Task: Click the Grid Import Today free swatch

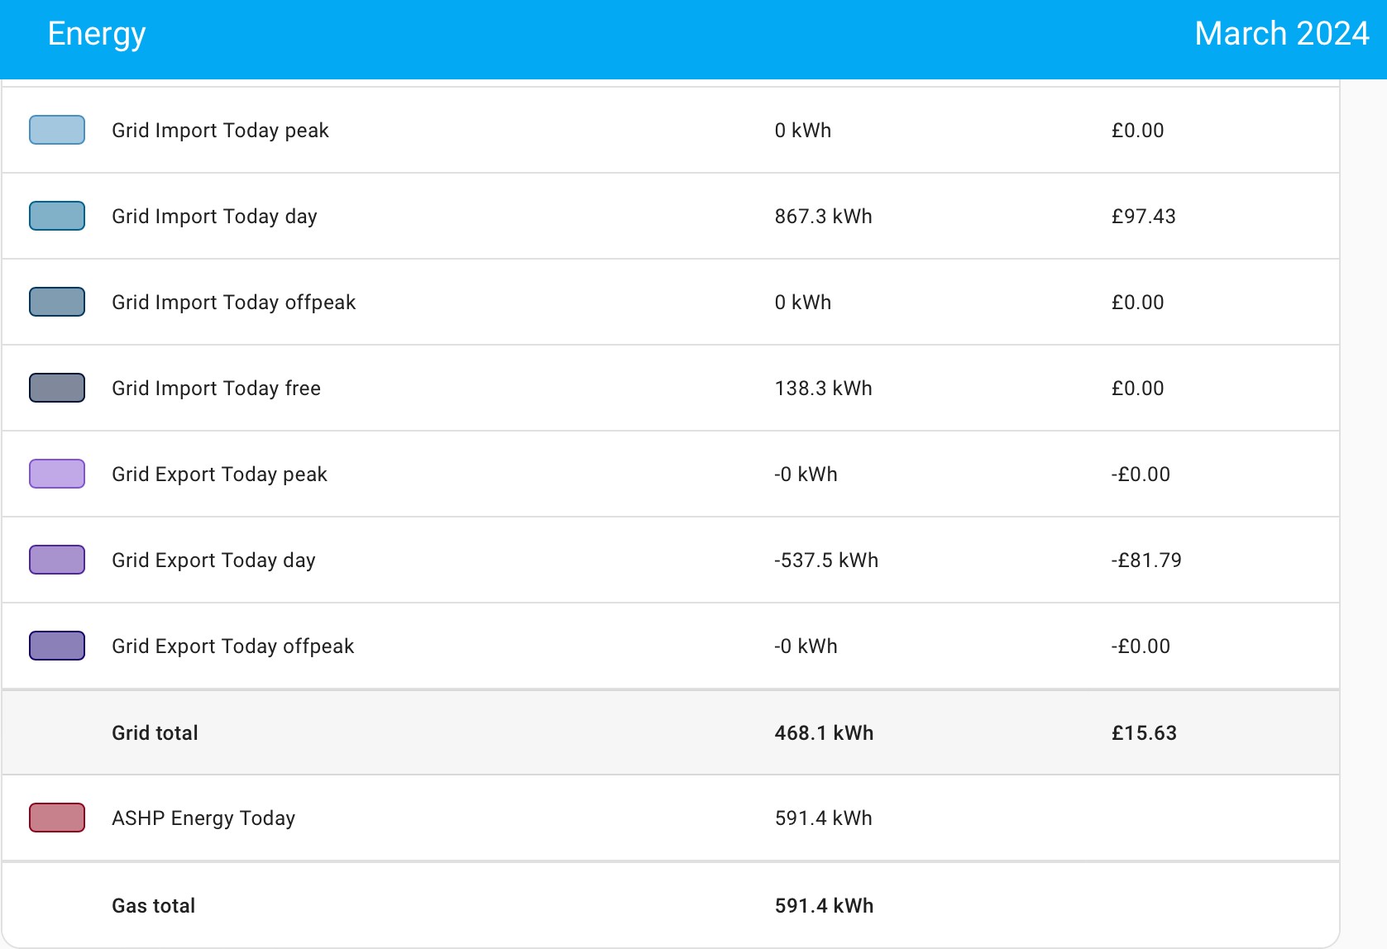Action: tap(57, 388)
